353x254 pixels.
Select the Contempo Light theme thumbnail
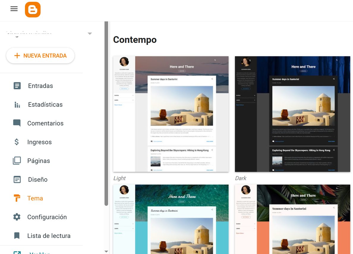pyautogui.click(x=171, y=114)
